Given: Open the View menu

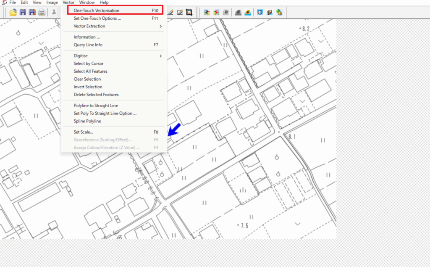Looking at the screenshot, I should (x=37, y=3).
